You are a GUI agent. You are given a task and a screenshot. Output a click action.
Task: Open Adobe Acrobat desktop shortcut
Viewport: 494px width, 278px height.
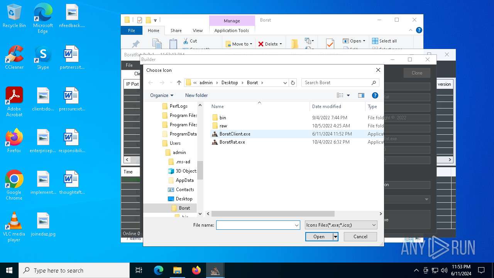click(14, 102)
